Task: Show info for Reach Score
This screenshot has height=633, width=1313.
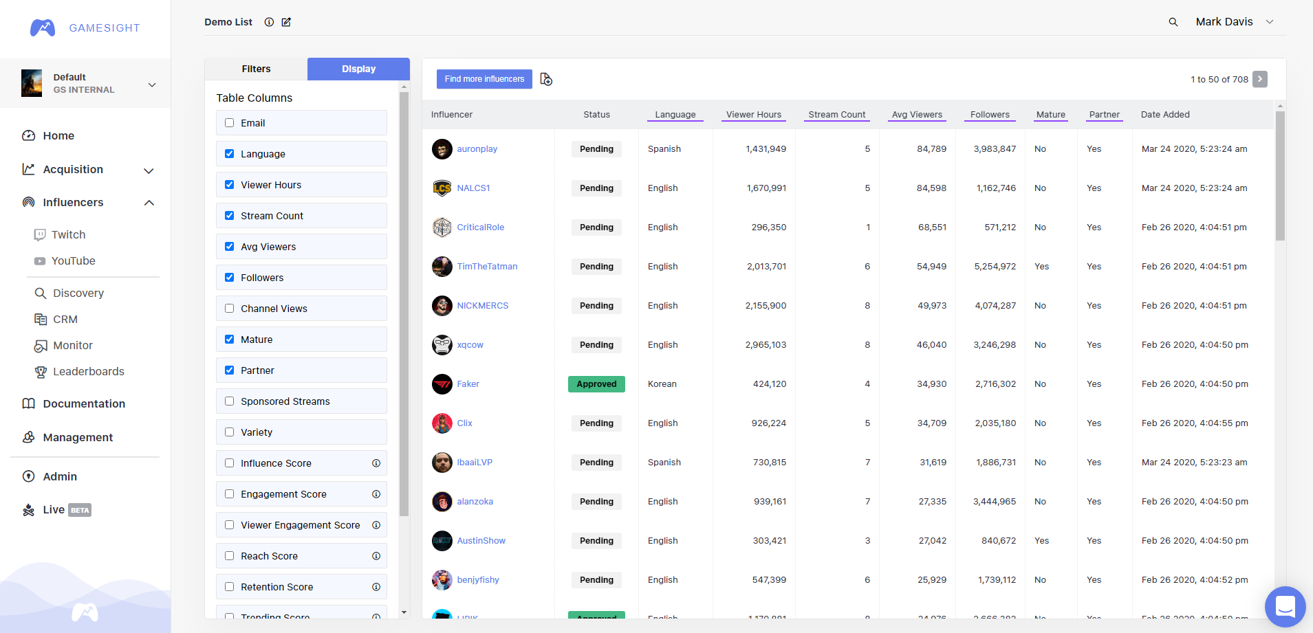Action: (376, 556)
